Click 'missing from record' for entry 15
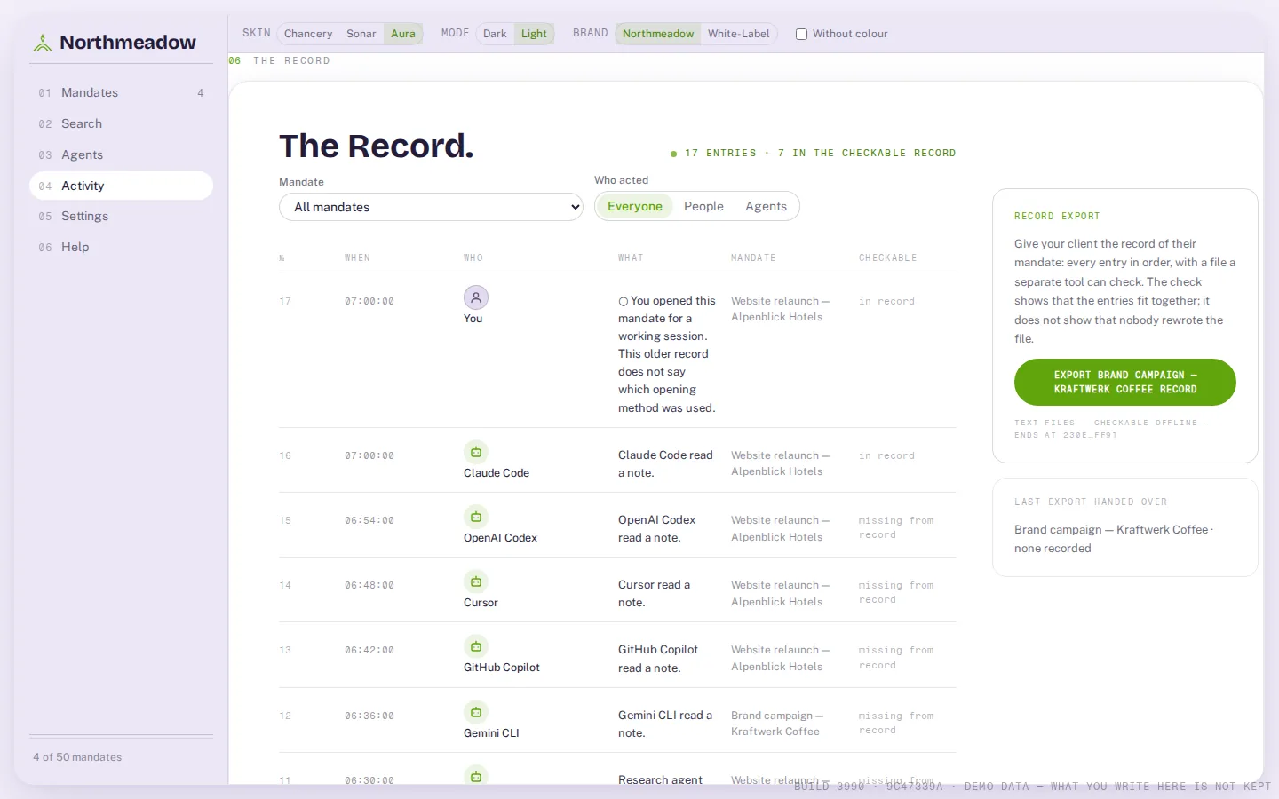Image resolution: width=1279 pixels, height=799 pixels. (x=896, y=528)
